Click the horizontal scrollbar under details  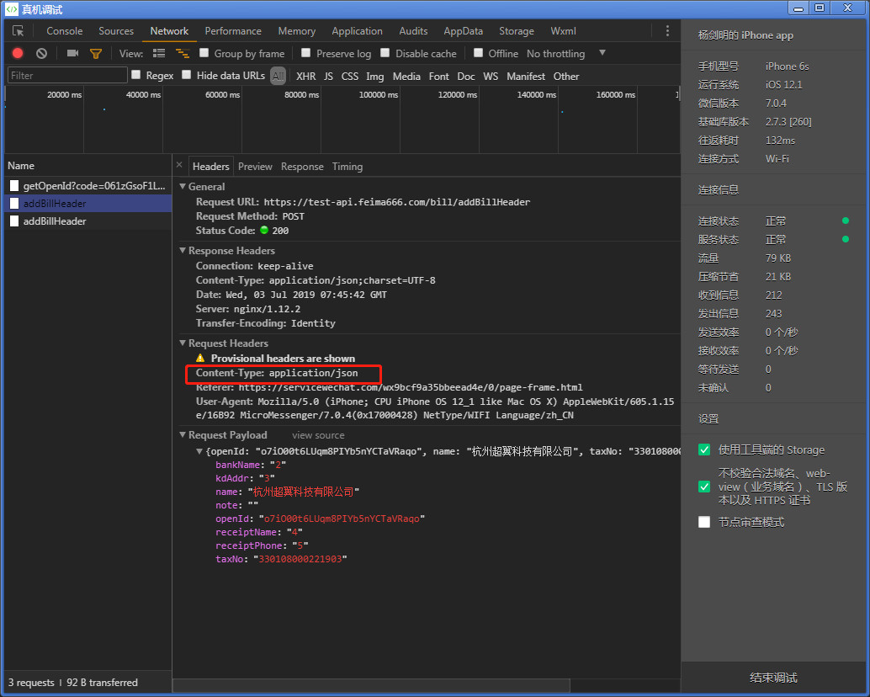[x=372, y=685]
